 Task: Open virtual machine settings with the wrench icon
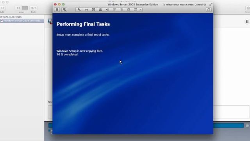click(x=79, y=9)
